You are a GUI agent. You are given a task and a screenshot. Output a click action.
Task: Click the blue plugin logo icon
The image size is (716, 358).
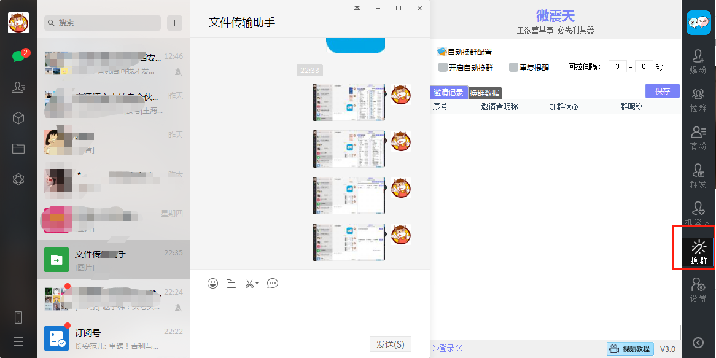tap(699, 23)
